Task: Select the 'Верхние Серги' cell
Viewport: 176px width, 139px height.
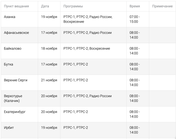Action: 16,80
